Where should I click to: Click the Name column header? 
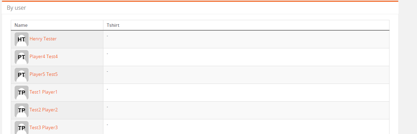(21, 25)
